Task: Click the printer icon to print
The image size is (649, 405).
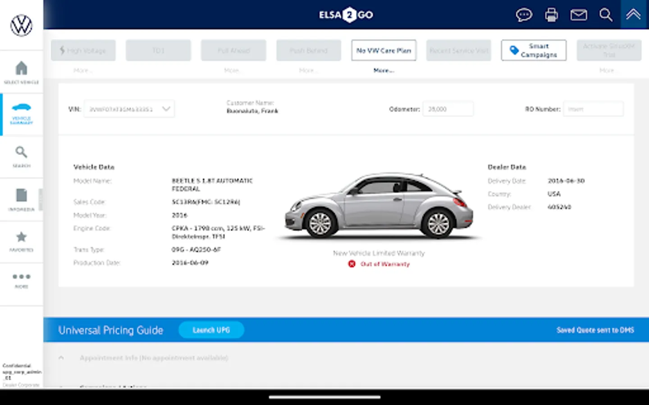Action: [x=551, y=15]
